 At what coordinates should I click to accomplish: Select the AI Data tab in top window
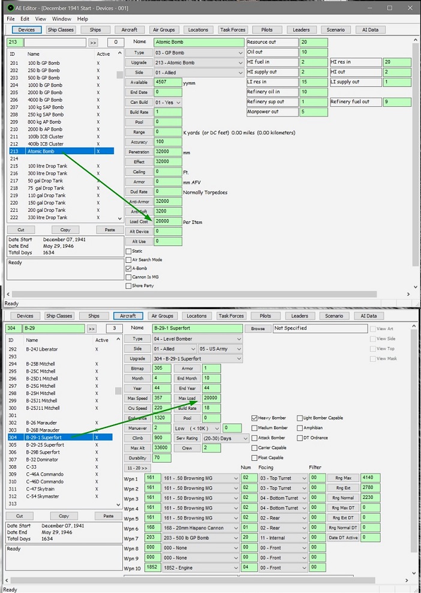(371, 29)
